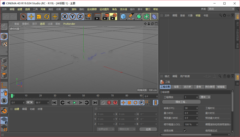Click the 应用 apply button
The height and width of the screenshot is (137, 240).
pyautogui.click(x=148, y=129)
